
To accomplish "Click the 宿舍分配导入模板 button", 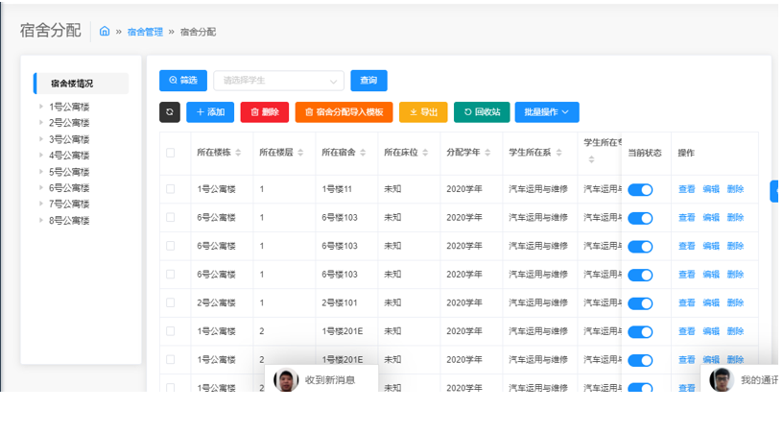I will (x=344, y=112).
